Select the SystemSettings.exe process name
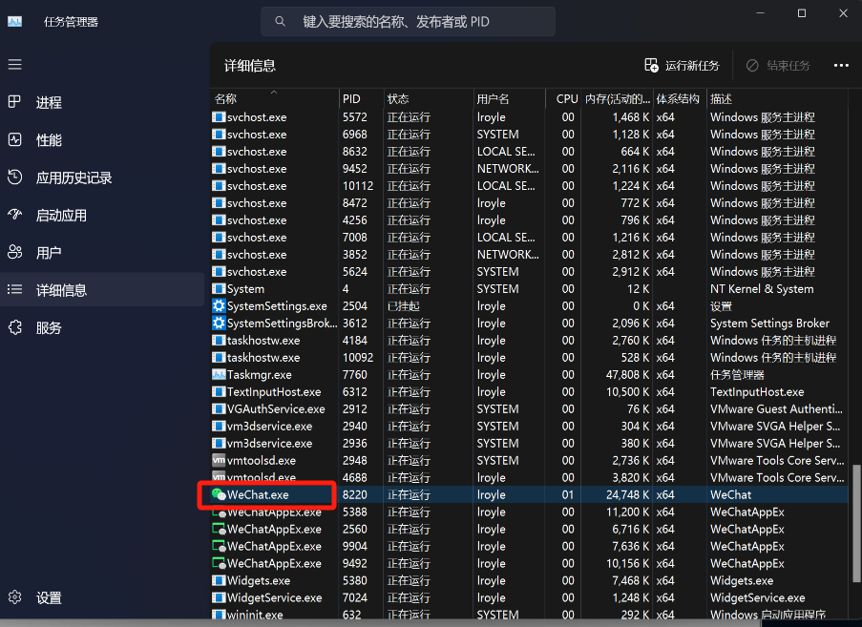862x627 pixels. point(277,306)
